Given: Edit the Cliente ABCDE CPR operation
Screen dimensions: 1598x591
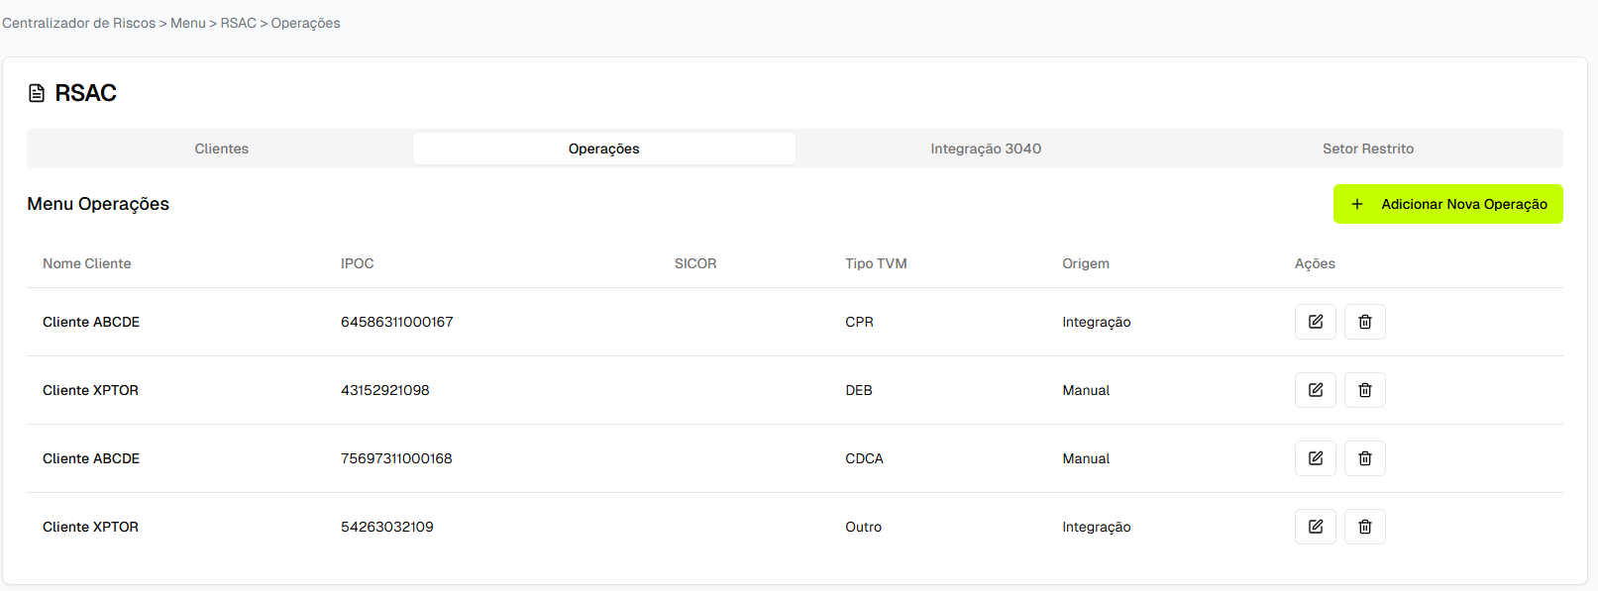Looking at the screenshot, I should coord(1315,322).
